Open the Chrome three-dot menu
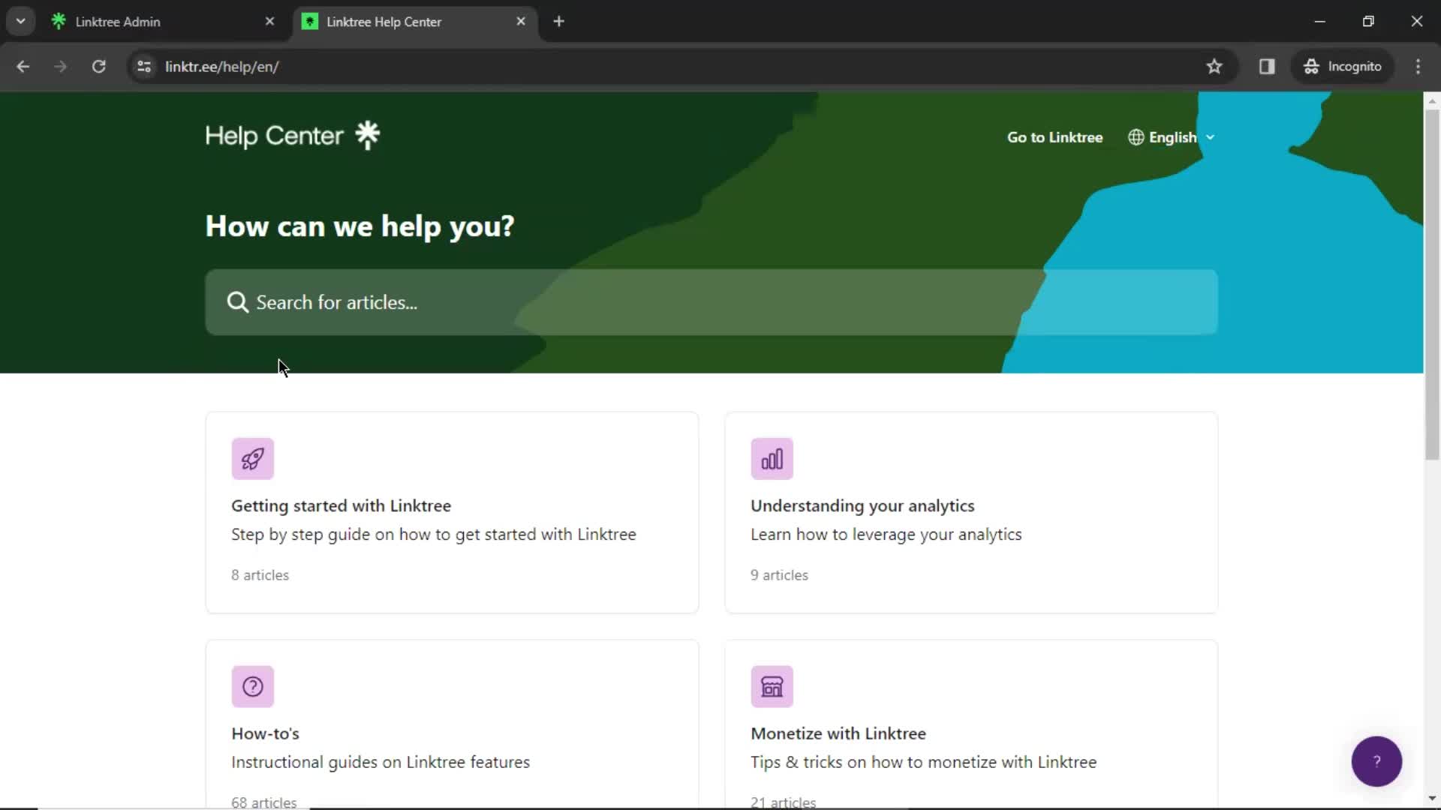The height and width of the screenshot is (810, 1441). 1418,67
